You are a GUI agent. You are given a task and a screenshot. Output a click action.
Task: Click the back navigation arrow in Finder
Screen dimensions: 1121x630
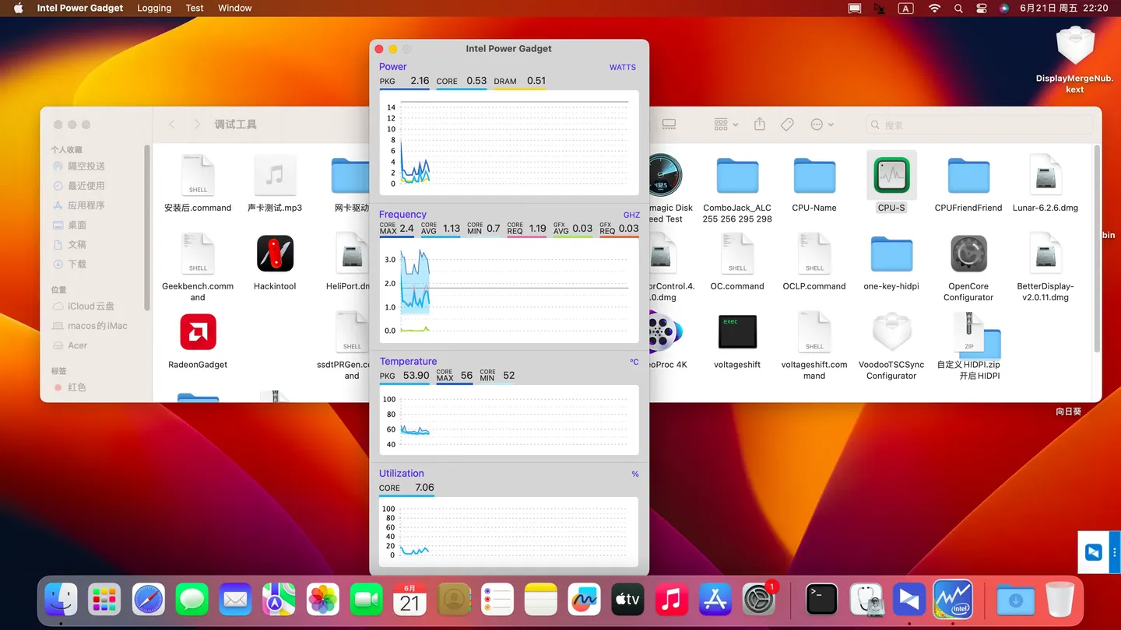[171, 124]
